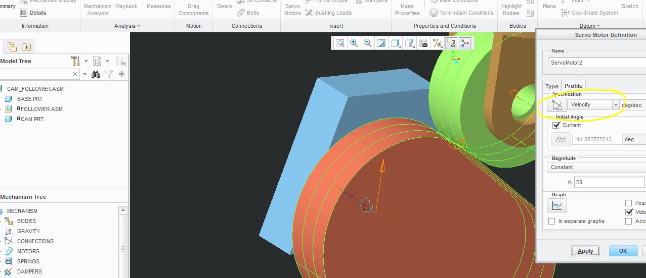Check the Position graph checkbox
This screenshot has width=646, height=278.
pyautogui.click(x=629, y=203)
